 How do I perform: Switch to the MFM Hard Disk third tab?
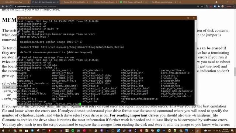click(74, 2)
